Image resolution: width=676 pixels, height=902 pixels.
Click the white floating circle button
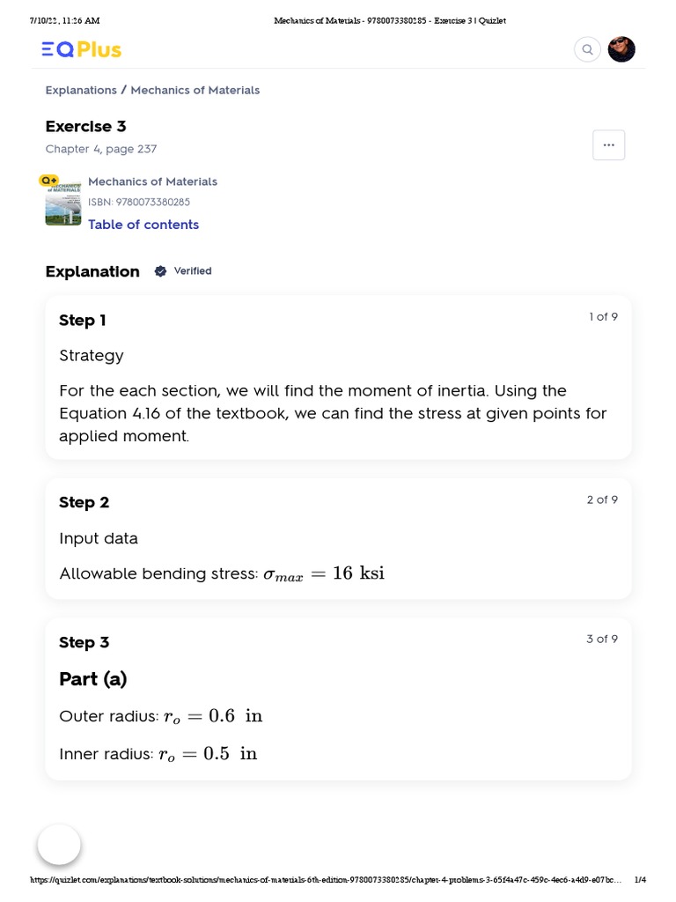pos(59,845)
